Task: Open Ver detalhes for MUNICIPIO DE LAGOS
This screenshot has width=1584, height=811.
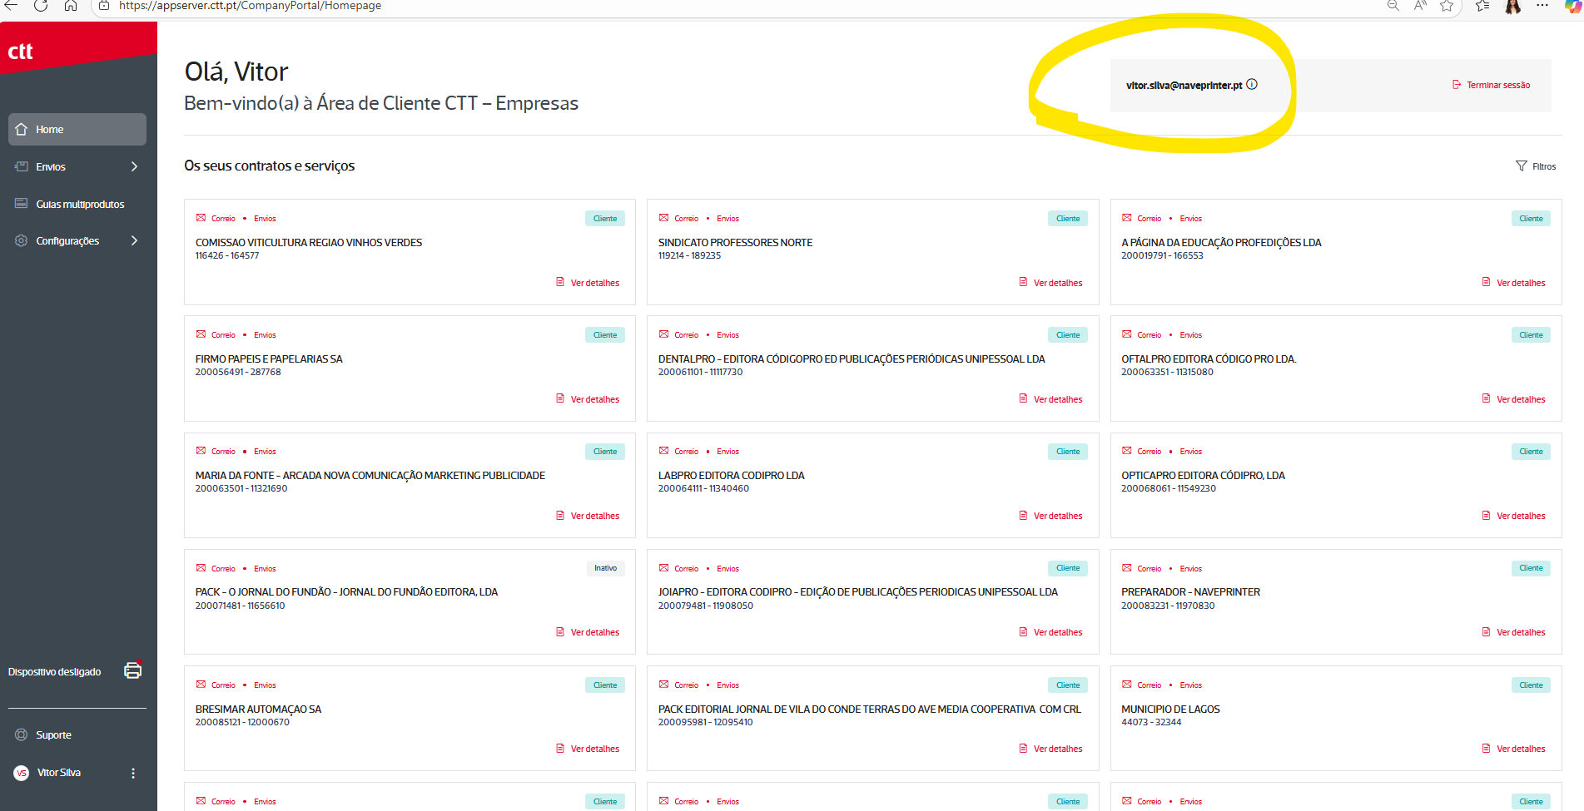Action: point(1513,749)
